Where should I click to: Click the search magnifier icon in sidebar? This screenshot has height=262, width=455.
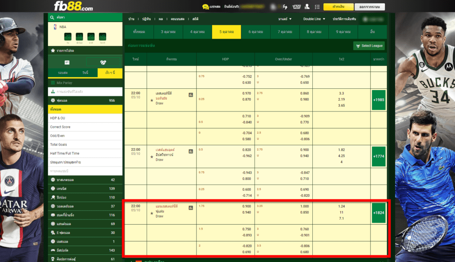52,17
